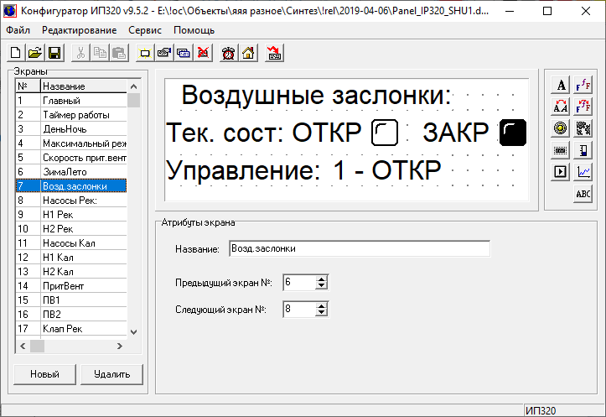
Task: Click the alarm clock toolbar icon
Action: click(229, 53)
